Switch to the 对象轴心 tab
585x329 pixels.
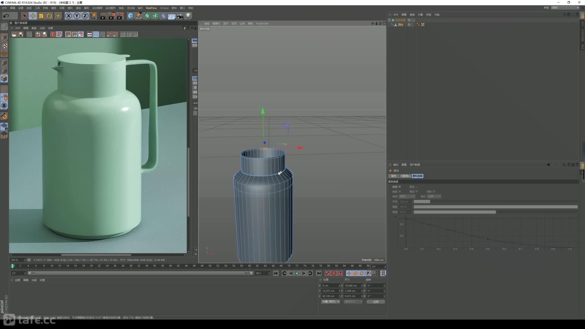click(405, 176)
